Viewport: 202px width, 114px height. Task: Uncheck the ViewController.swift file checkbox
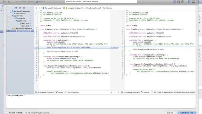pos(8,31)
